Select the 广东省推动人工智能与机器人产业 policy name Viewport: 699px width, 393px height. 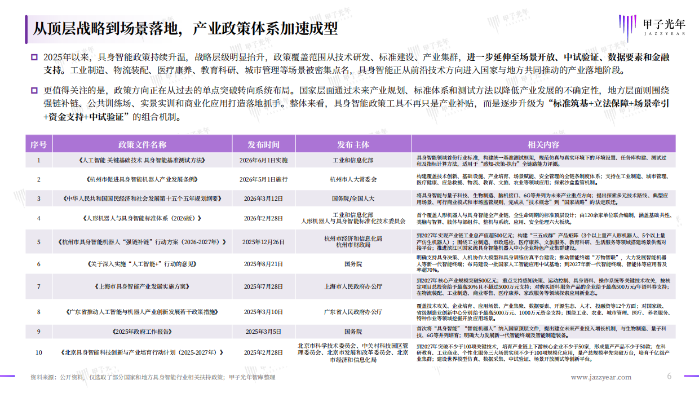pyautogui.click(x=143, y=311)
